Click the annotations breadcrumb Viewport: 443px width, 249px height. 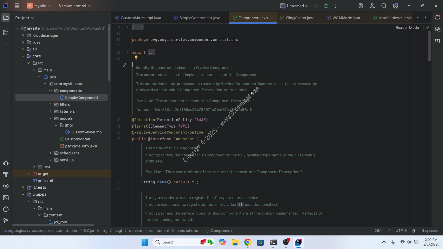(x=187, y=231)
